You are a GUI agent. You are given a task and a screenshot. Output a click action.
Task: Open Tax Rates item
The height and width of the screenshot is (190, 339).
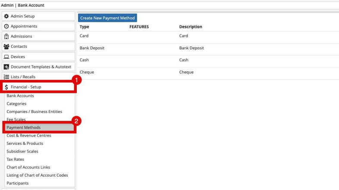click(x=15, y=159)
